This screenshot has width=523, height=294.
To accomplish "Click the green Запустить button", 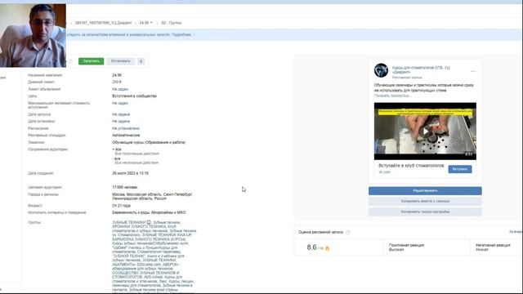I will point(91,61).
